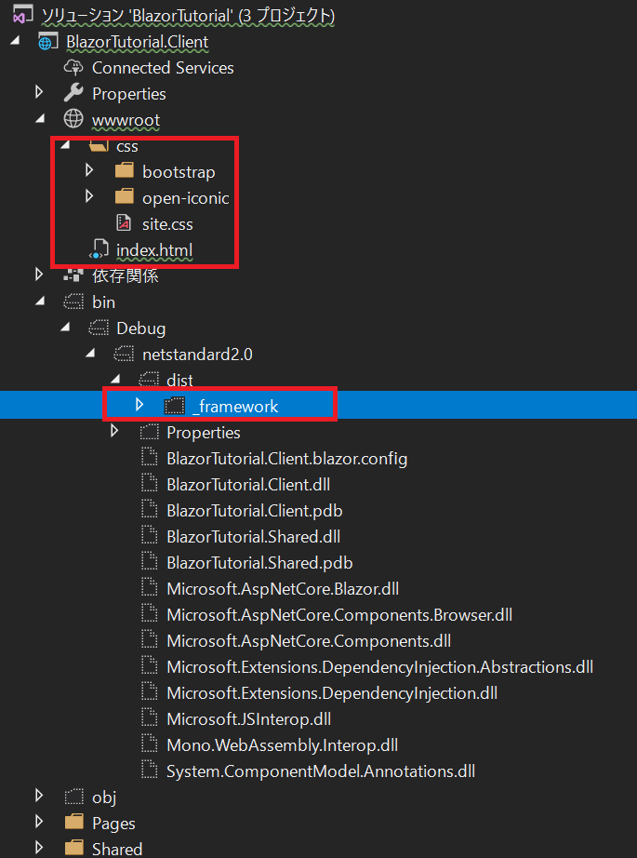Select Connected Services label
The width and height of the screenshot is (637, 858).
[163, 68]
